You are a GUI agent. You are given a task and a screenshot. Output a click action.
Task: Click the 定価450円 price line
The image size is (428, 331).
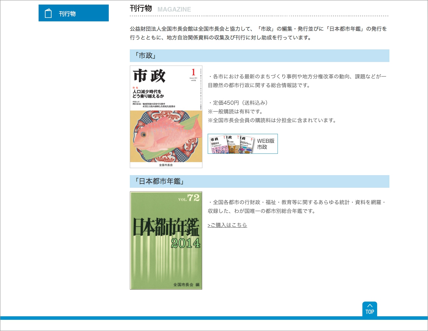pyautogui.click(x=238, y=103)
